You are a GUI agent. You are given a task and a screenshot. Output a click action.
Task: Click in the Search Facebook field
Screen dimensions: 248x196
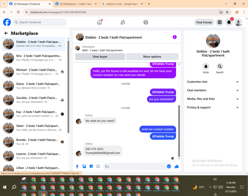tap(40, 22)
